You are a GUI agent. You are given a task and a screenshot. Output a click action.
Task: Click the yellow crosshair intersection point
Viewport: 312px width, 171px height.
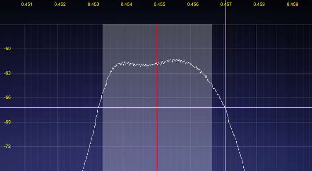(226, 107)
